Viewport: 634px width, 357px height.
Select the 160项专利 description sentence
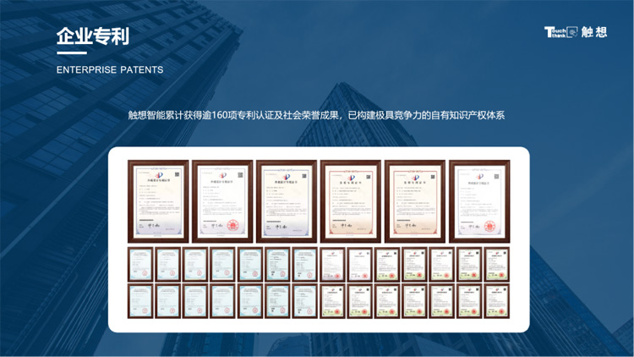316,114
